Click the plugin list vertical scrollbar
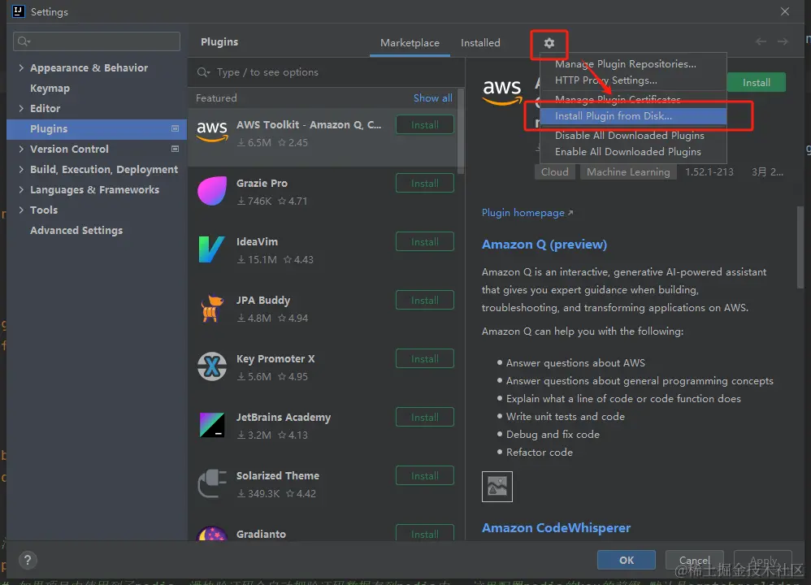Image resolution: width=811 pixels, height=585 pixels. point(460,132)
